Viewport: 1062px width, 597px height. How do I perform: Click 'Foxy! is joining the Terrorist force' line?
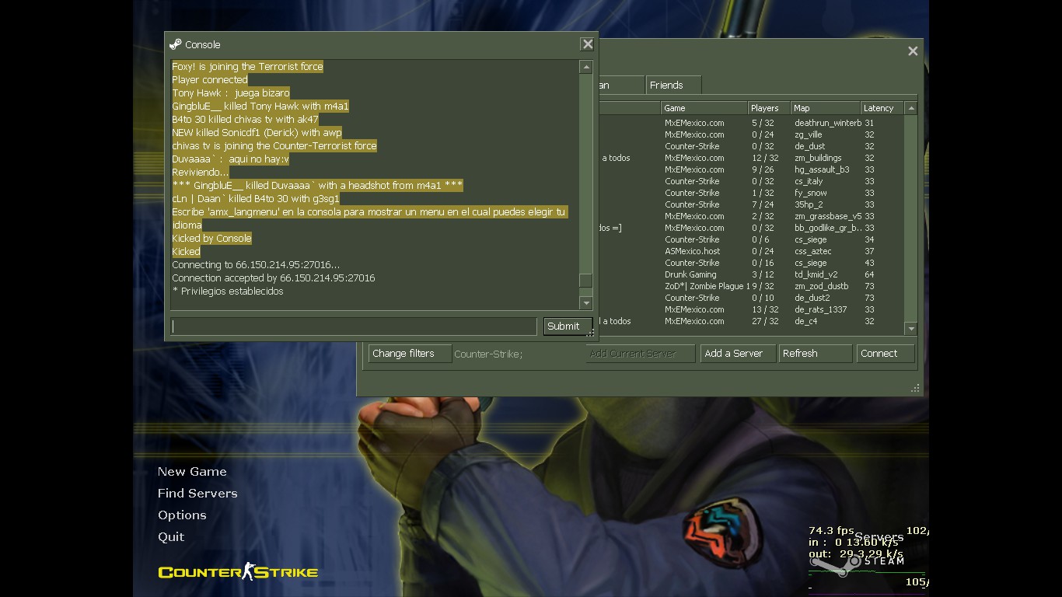[247, 67]
